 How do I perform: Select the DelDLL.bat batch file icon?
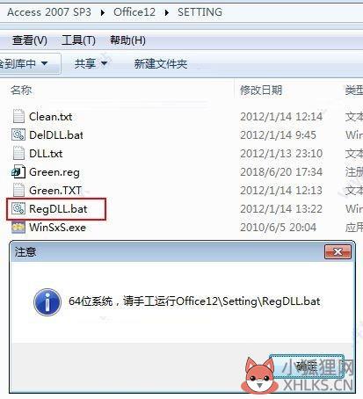pos(18,134)
